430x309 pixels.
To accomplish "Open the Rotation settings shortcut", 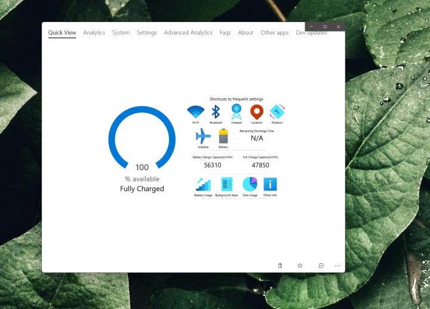I will tap(277, 112).
